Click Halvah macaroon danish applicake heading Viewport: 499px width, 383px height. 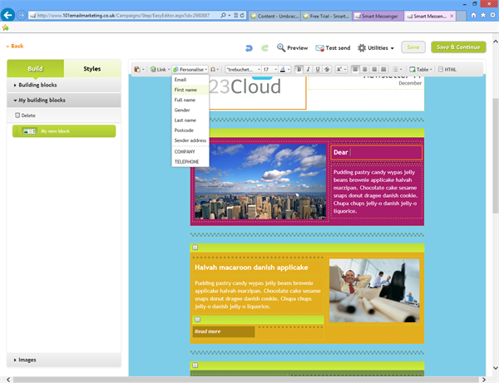coord(251,268)
